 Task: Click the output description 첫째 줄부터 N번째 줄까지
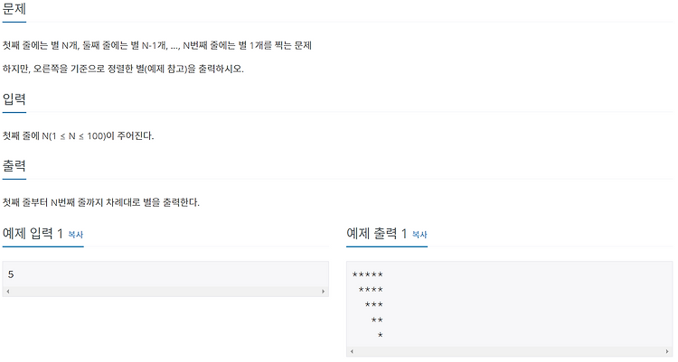[x=101, y=202]
